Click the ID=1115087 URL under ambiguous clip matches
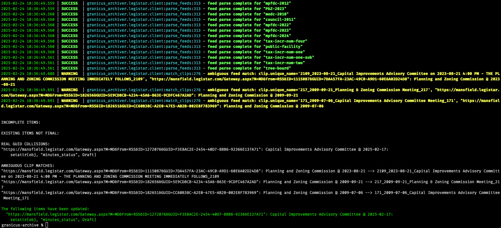 pyautogui.click(x=132, y=171)
